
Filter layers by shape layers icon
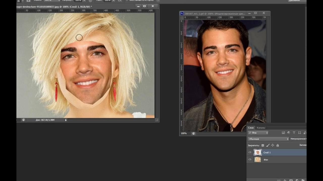(x=300, y=132)
